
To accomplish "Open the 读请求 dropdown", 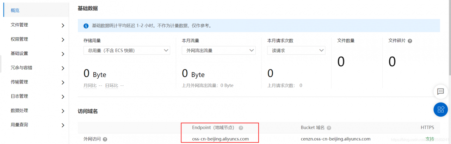I will [296, 51].
